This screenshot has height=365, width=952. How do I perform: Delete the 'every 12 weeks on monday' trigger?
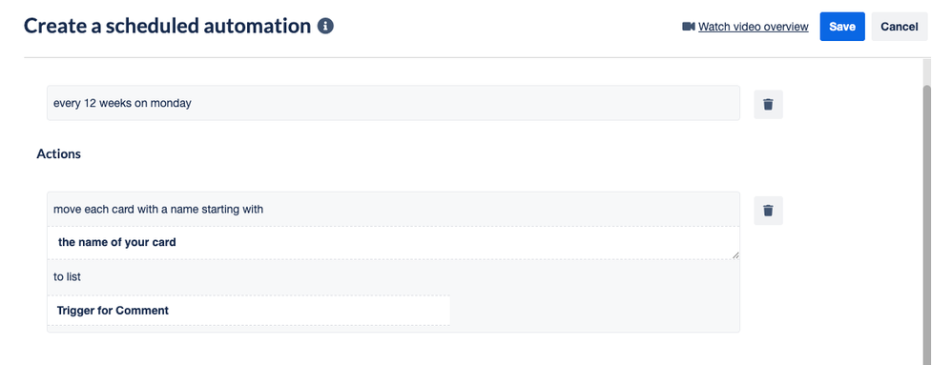[x=768, y=104]
